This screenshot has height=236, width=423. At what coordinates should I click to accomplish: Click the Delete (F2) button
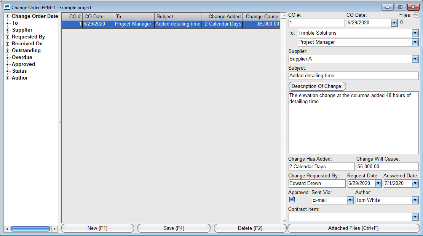tap(250, 228)
